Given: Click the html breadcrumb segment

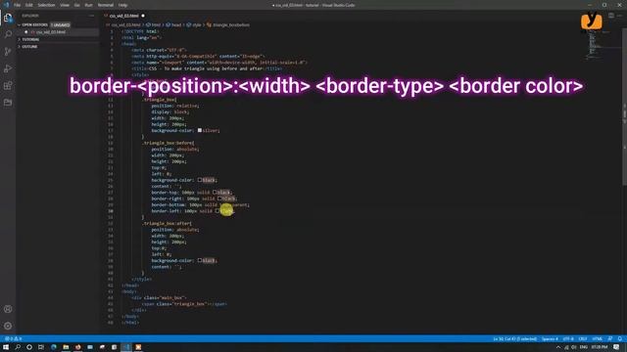Looking at the screenshot, I should [x=153, y=24].
